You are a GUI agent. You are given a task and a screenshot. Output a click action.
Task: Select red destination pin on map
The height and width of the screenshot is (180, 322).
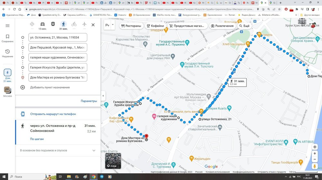(x=146, y=136)
